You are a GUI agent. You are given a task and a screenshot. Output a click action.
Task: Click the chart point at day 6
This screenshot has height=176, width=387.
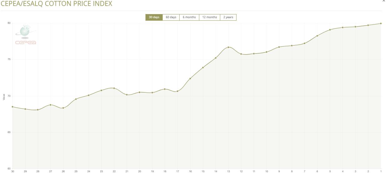(317, 36)
